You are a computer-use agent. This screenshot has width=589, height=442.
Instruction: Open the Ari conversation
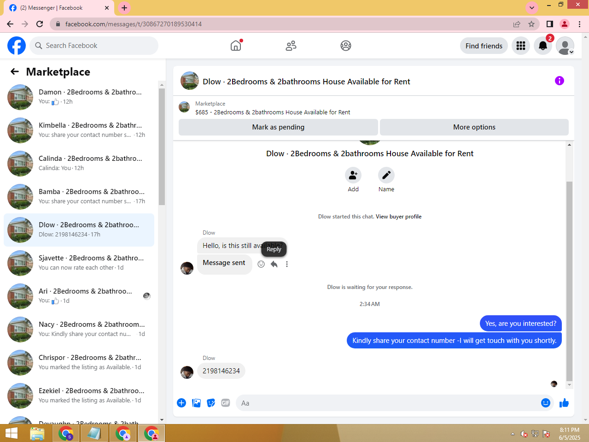pyautogui.click(x=79, y=296)
